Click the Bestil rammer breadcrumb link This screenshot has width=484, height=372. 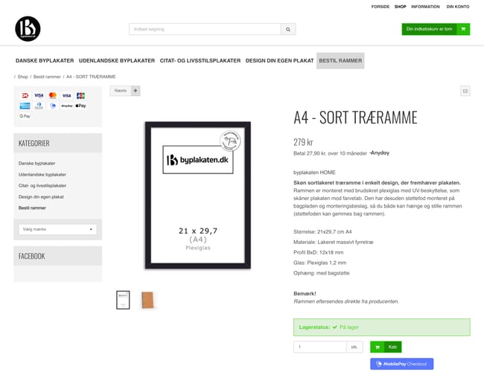pos(47,77)
